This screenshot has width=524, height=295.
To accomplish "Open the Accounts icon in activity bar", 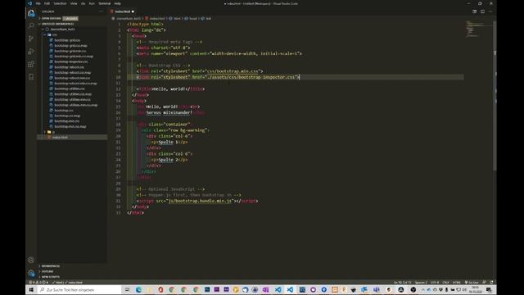I will click(31, 260).
